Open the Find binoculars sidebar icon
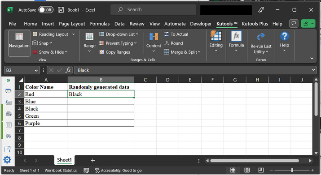Image resolution: width=321 pixels, height=175 pixels. (9, 136)
